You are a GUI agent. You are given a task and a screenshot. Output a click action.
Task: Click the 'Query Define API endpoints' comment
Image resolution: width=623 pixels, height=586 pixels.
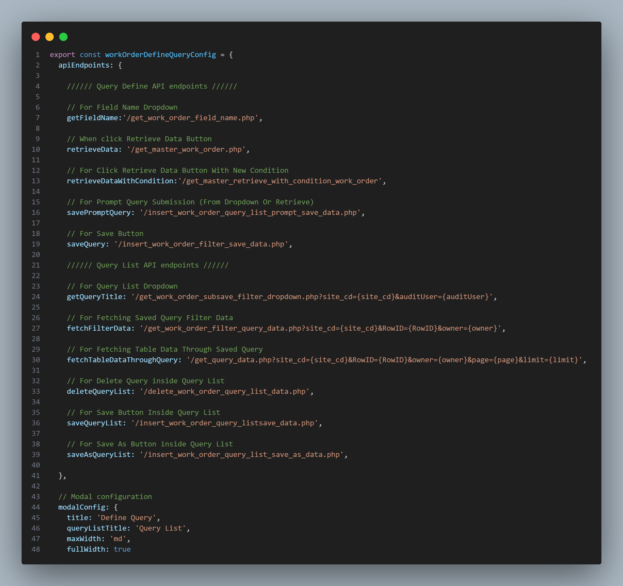pyautogui.click(x=152, y=86)
